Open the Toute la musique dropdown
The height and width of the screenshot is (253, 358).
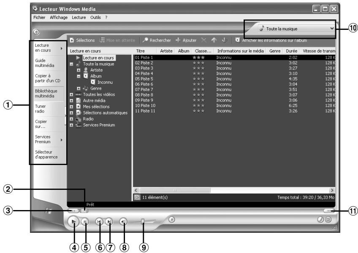296,29
